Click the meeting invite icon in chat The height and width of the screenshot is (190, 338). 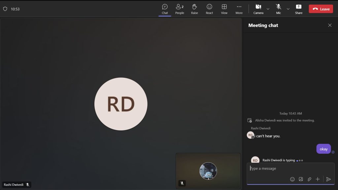[250, 121]
